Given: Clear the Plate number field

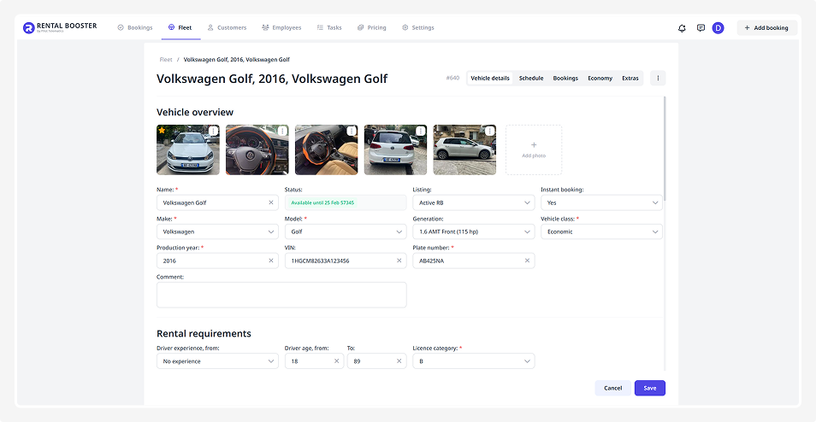Looking at the screenshot, I should 527,261.
